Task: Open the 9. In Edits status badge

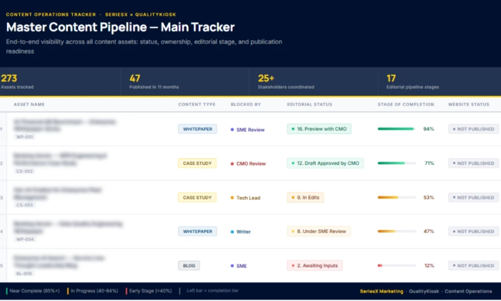Action: [x=306, y=198]
